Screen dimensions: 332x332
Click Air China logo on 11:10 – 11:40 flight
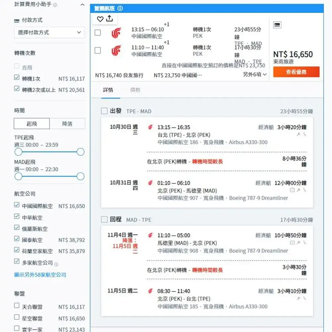tap(116, 51)
